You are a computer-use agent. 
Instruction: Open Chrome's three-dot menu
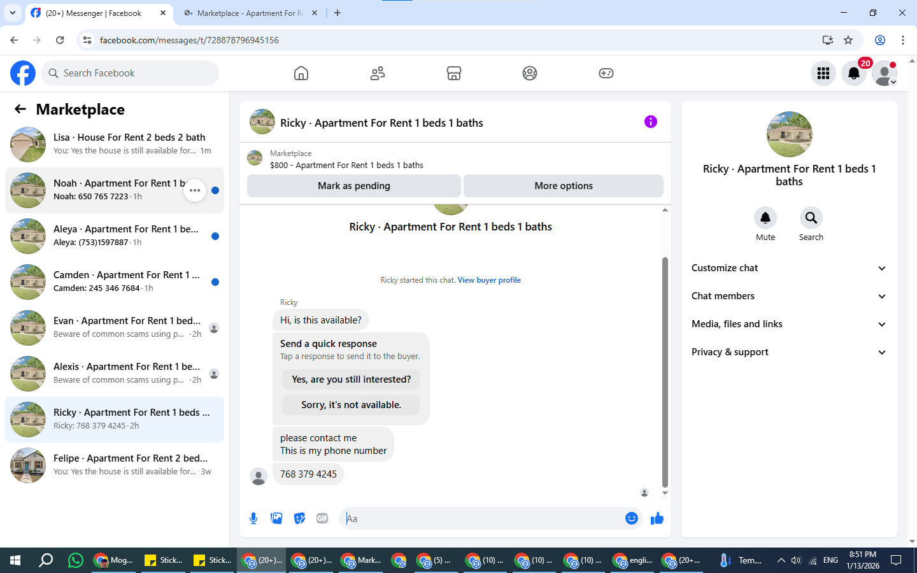click(902, 40)
